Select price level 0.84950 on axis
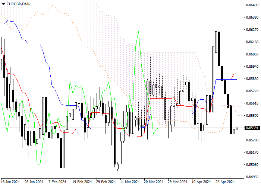This screenshot has width=261, height=186. click(x=252, y=177)
